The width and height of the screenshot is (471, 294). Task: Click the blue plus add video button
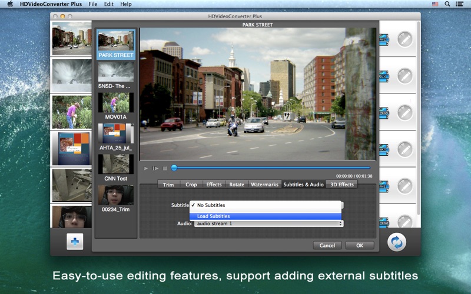click(75, 242)
